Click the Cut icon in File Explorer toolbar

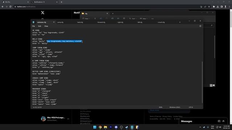(x=95, y=19)
